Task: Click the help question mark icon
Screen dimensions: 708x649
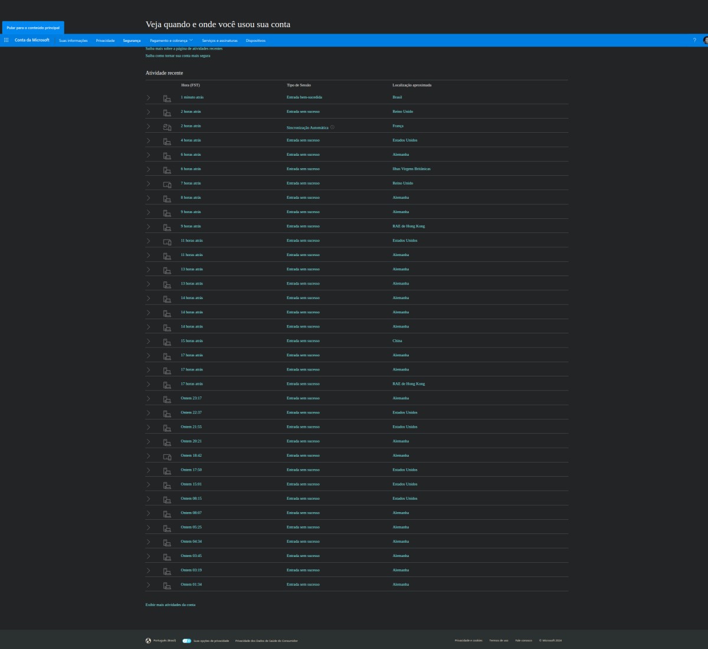Action: (x=694, y=40)
